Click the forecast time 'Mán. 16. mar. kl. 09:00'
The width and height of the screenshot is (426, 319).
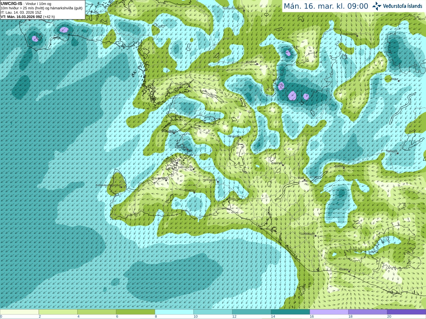326,6
